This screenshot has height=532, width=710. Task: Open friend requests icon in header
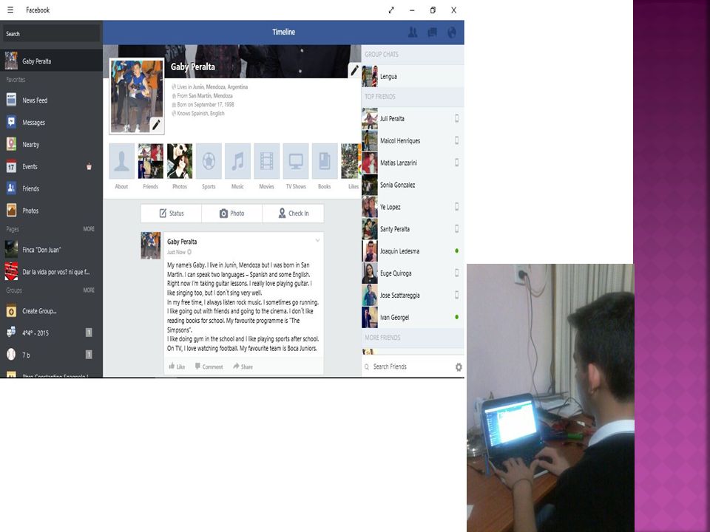413,32
